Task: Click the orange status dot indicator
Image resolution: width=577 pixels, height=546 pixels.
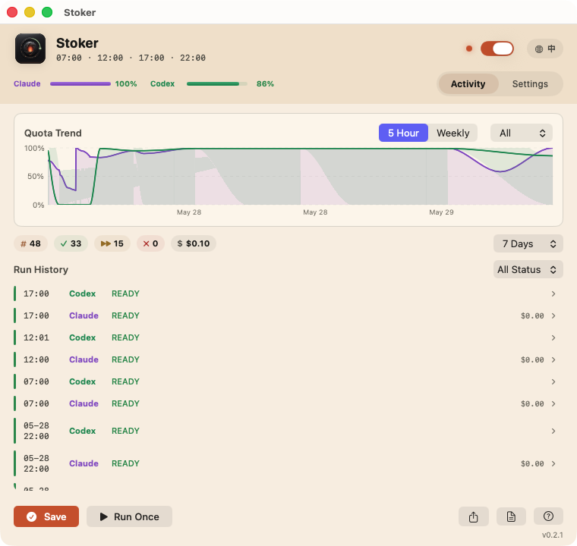Action: [x=469, y=49]
